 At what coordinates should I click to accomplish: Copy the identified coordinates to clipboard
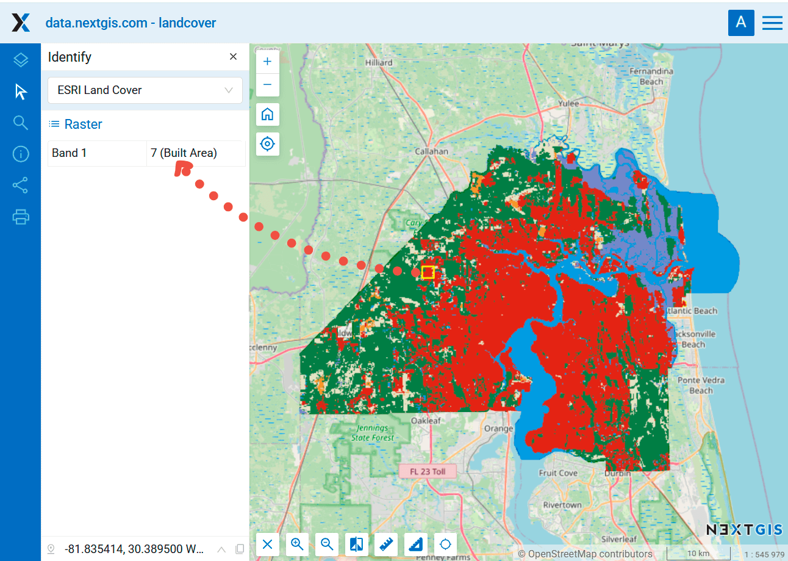240,549
